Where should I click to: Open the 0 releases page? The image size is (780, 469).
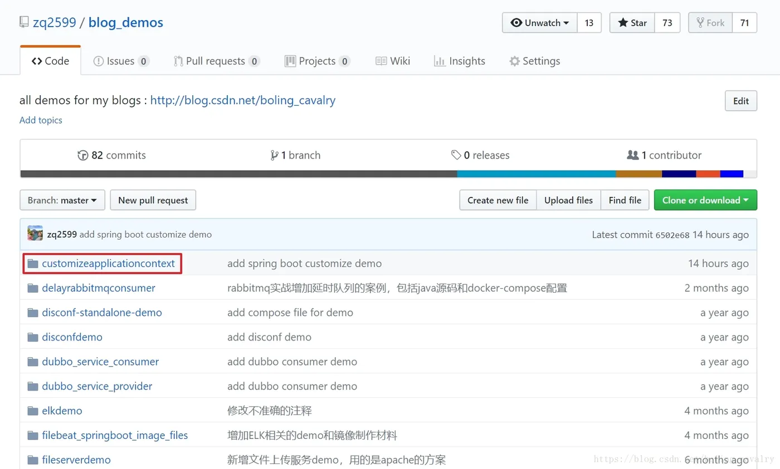point(480,155)
